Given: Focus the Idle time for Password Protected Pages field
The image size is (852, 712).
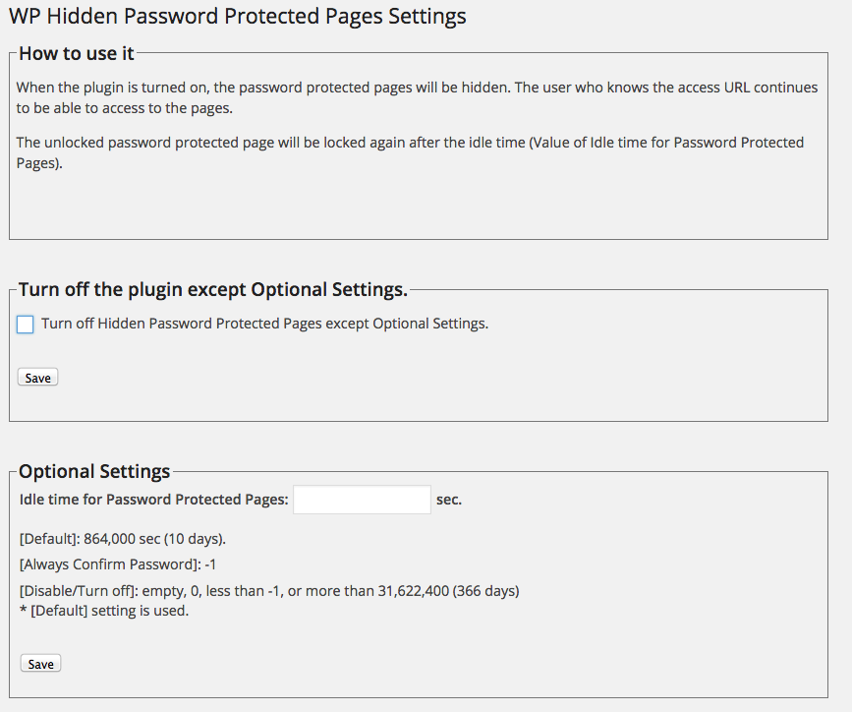Looking at the screenshot, I should [x=362, y=500].
